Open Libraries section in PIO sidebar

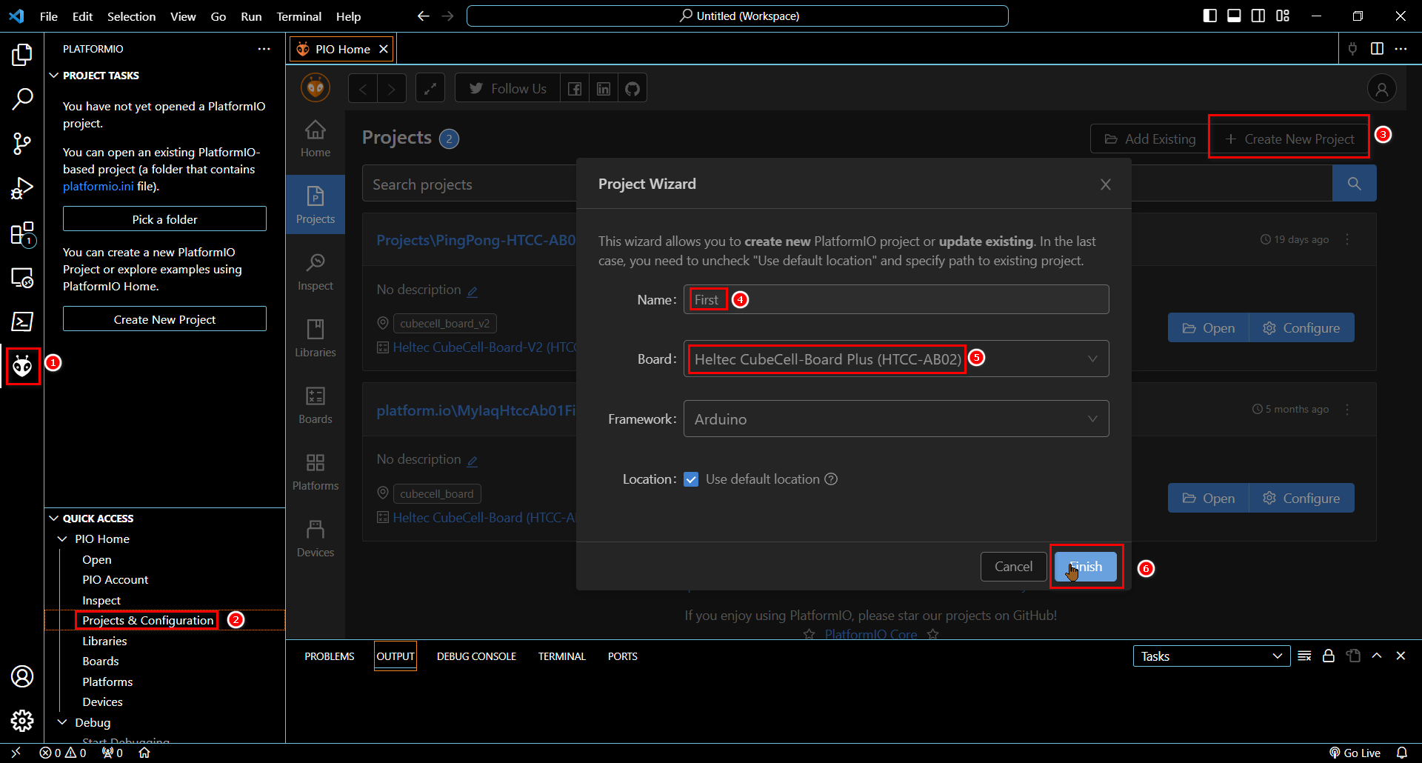tap(316, 339)
